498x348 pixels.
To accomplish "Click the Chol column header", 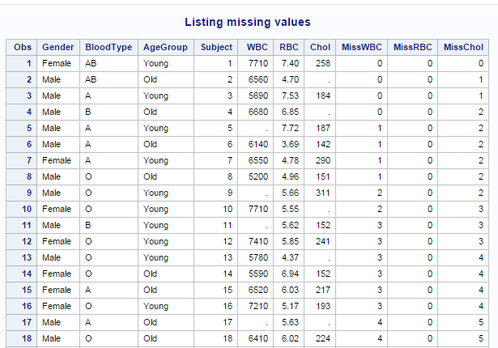I will pyautogui.click(x=321, y=48).
